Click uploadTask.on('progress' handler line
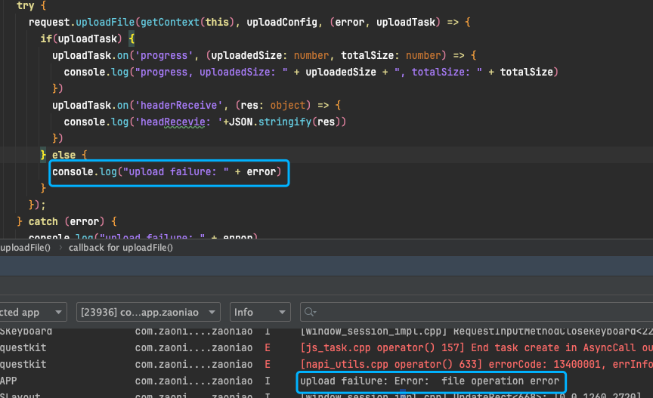The height and width of the screenshot is (398, 653). tap(113, 55)
